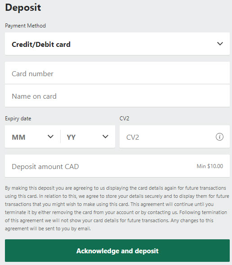Image resolution: width=232 pixels, height=265 pixels.
Task: Click the Payment Method chevron arrow
Action: 220,44
